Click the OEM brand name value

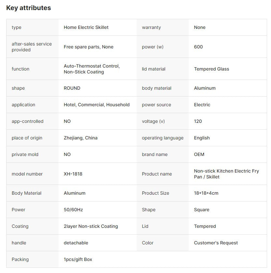(199, 154)
